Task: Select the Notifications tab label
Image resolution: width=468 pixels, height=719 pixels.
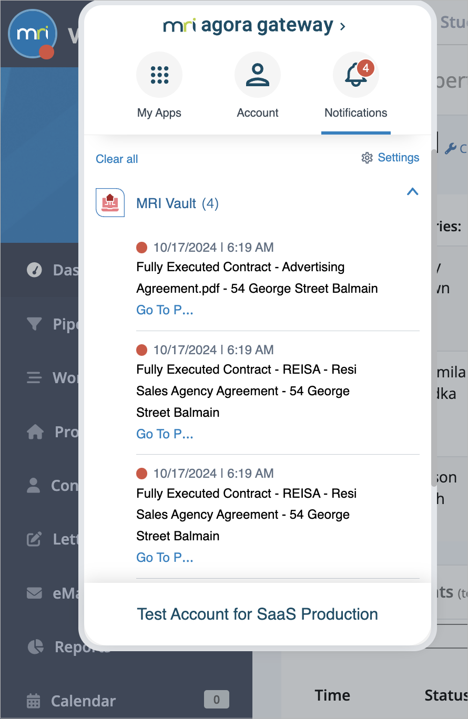Action: tap(356, 113)
